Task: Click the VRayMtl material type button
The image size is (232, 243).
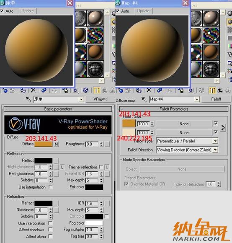Action: click(x=100, y=99)
